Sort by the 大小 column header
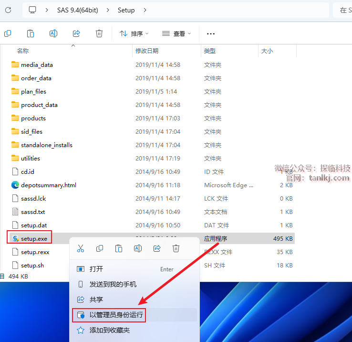352x342 pixels. [x=267, y=51]
